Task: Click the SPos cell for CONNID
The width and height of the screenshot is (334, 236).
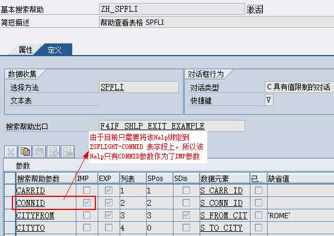Action: coord(160,203)
